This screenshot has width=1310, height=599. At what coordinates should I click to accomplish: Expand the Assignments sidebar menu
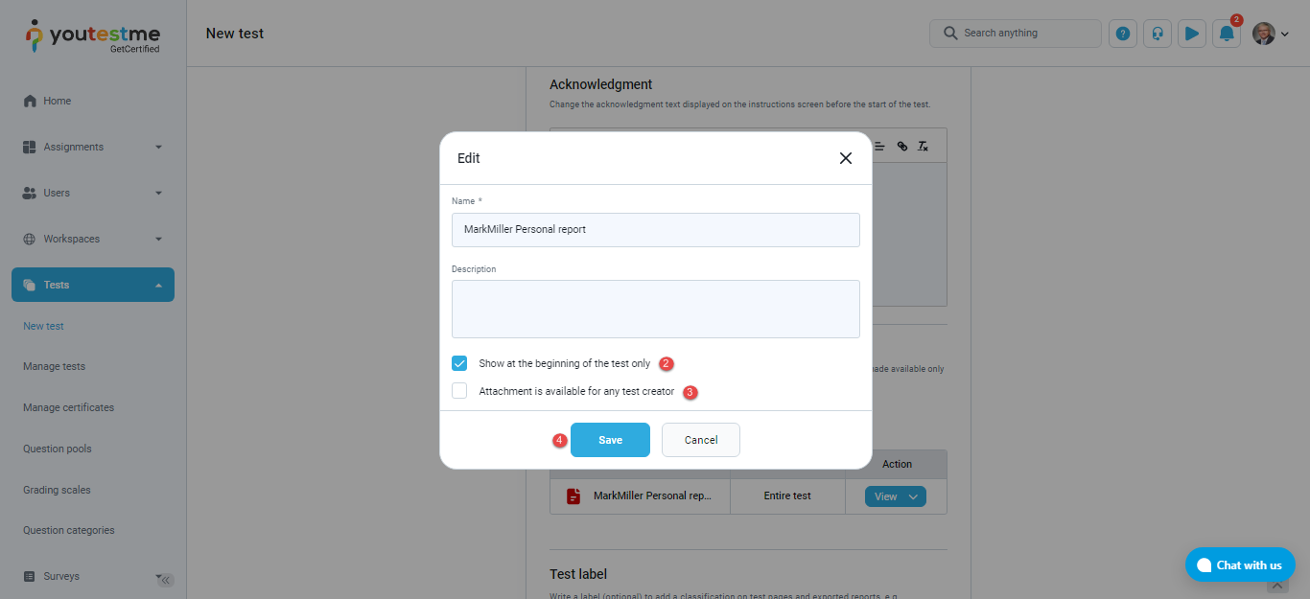coord(93,147)
